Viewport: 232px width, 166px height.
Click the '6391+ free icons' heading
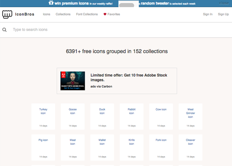click(117, 51)
